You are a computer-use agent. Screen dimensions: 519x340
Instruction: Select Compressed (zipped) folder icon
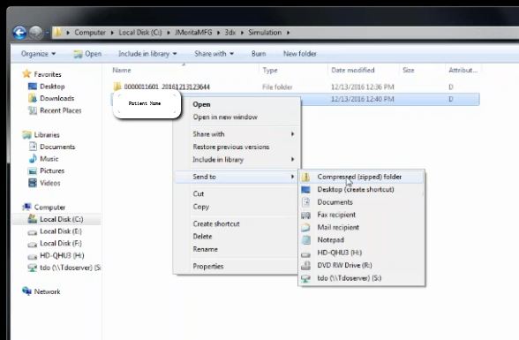305,178
